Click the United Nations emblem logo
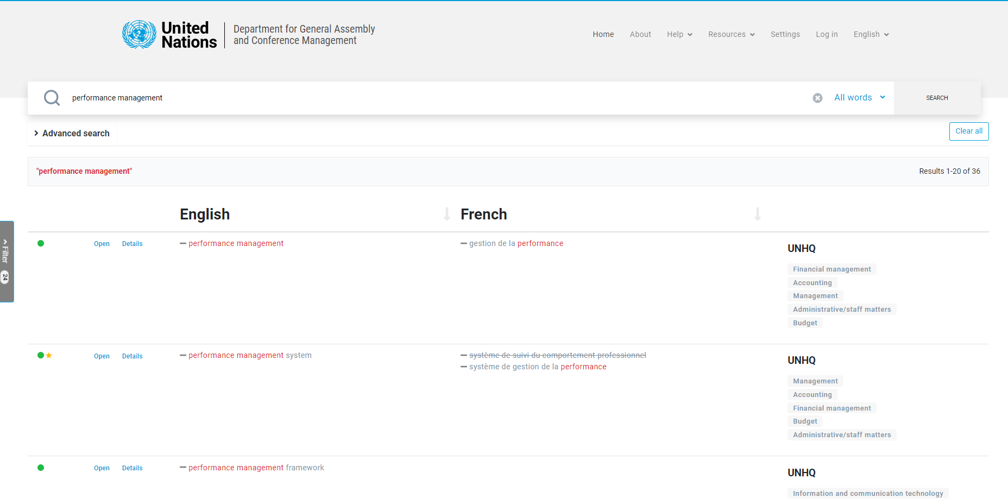 click(x=139, y=35)
